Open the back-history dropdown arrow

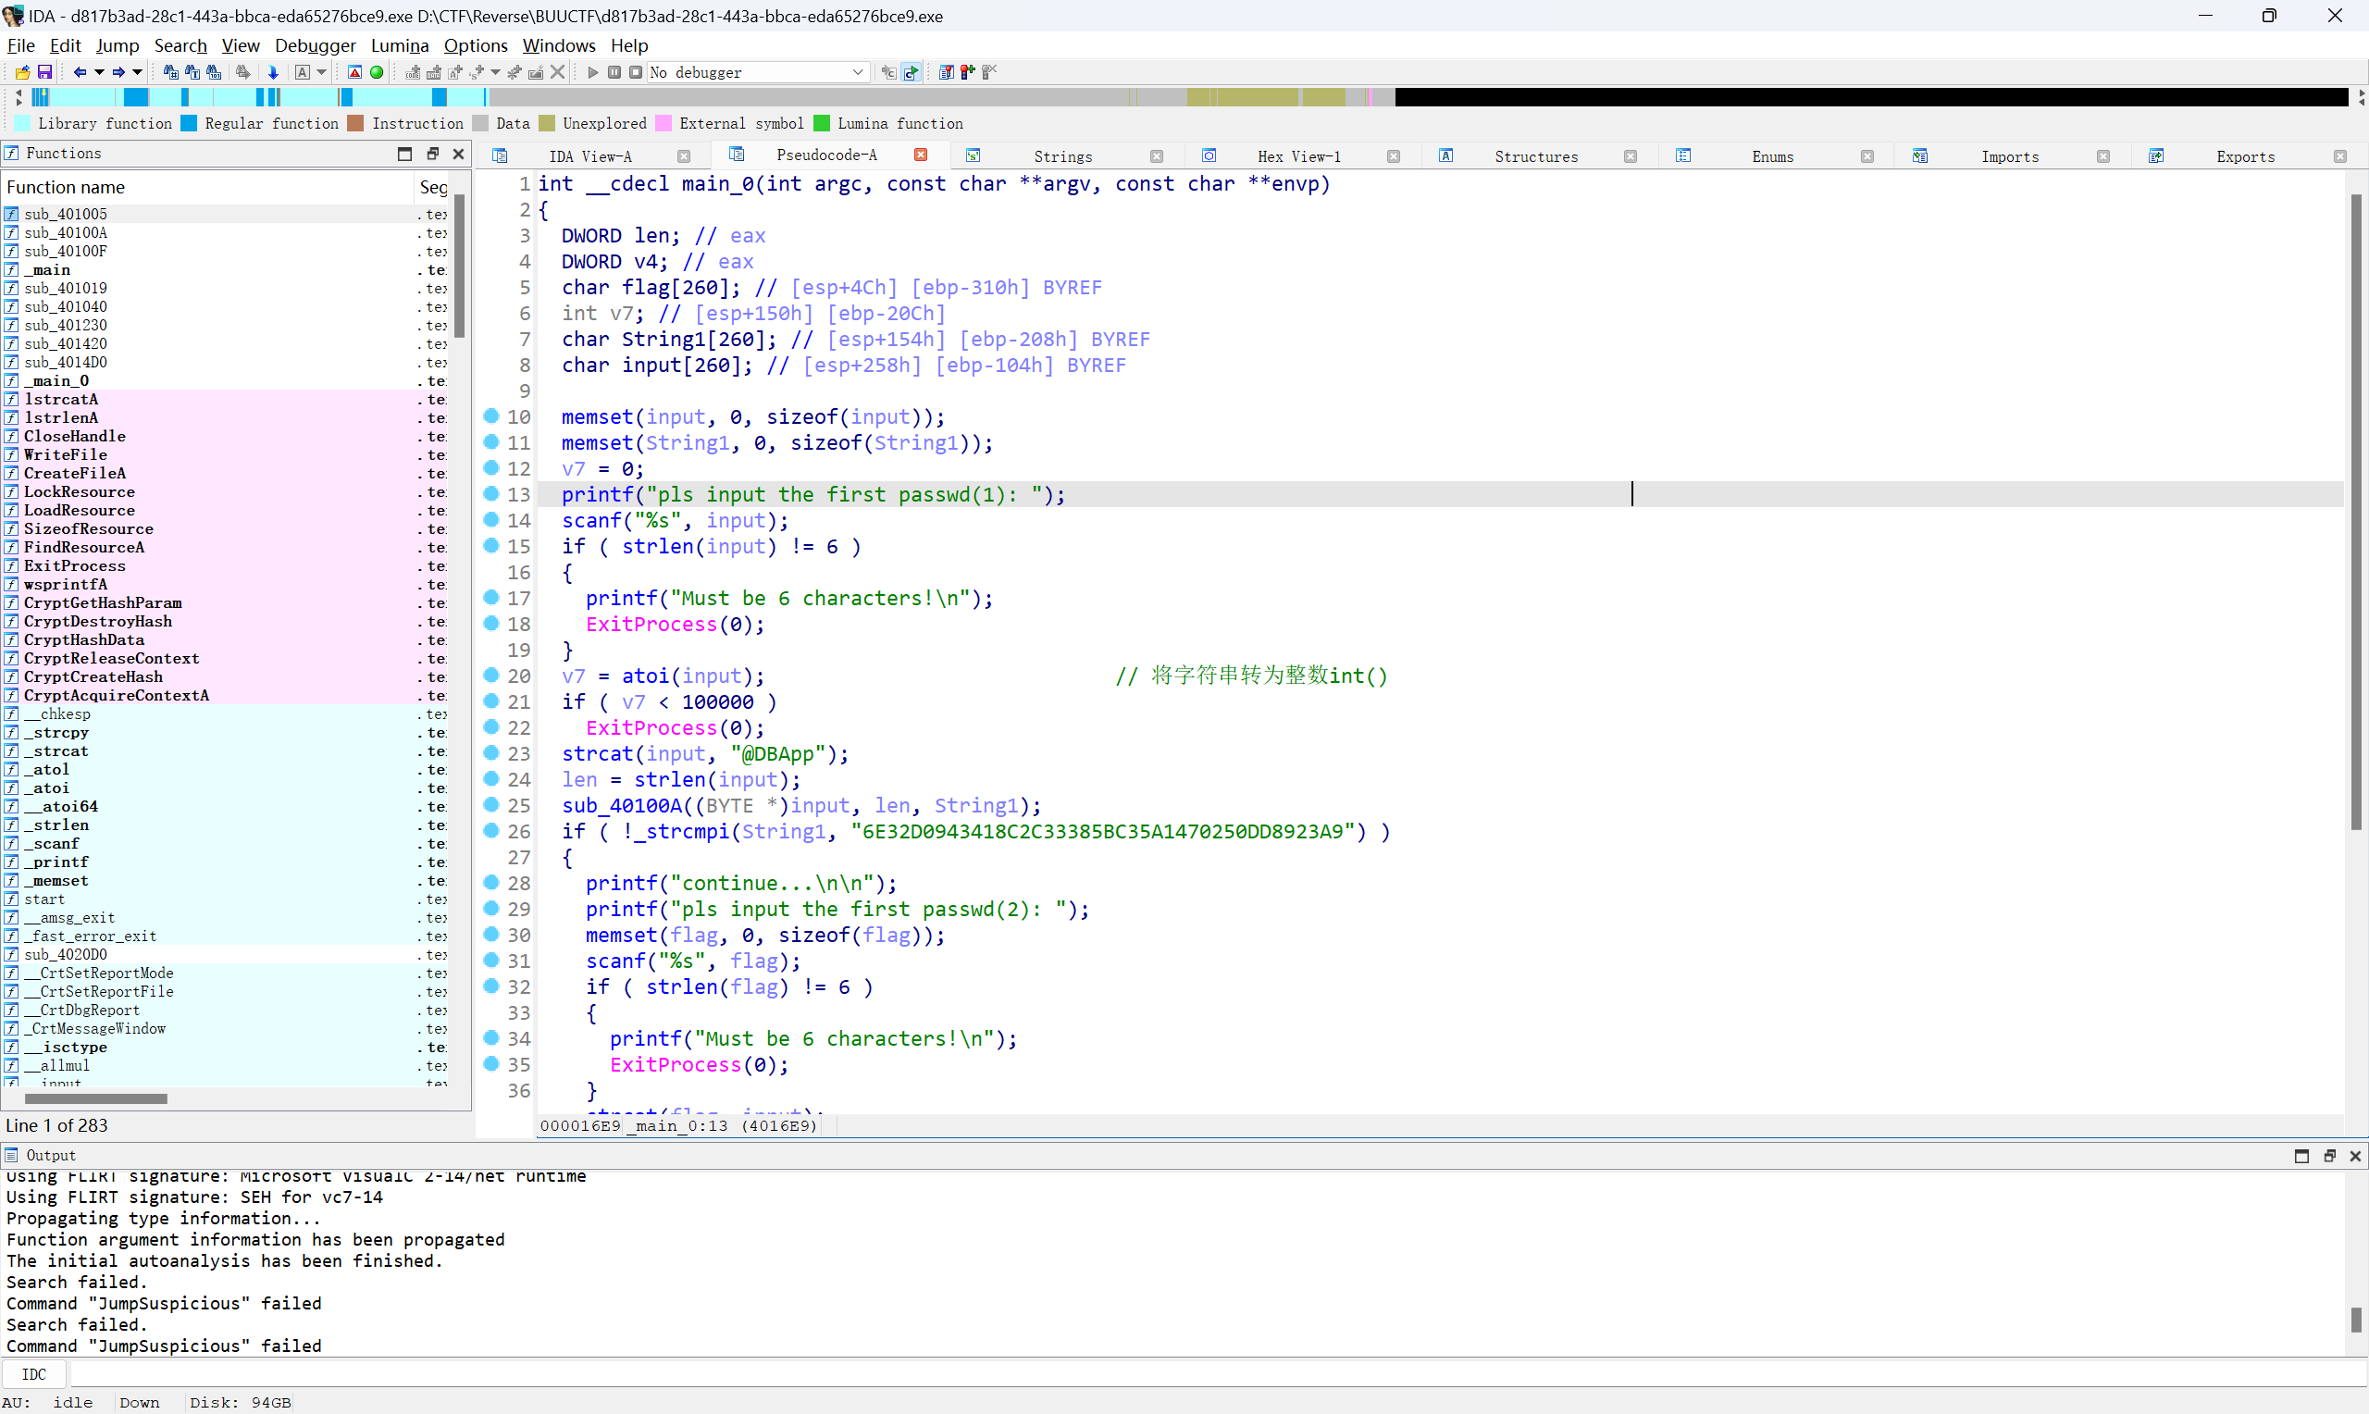point(99,72)
